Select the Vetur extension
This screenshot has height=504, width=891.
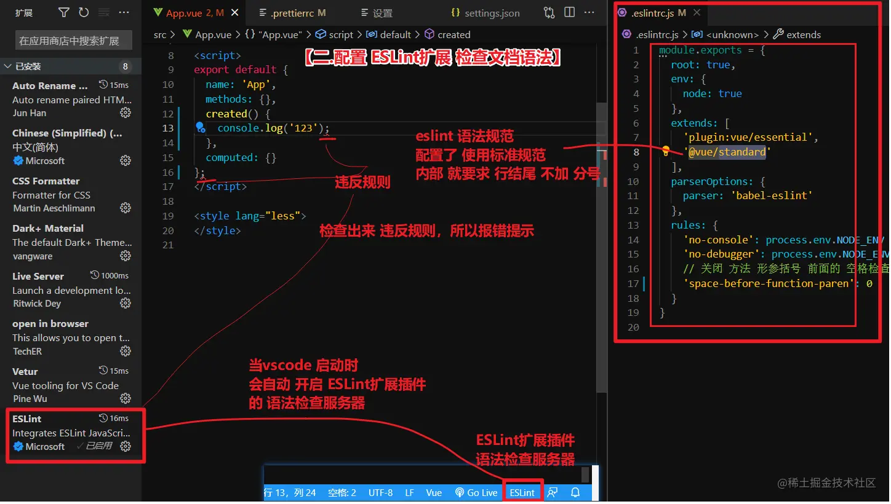coord(71,385)
